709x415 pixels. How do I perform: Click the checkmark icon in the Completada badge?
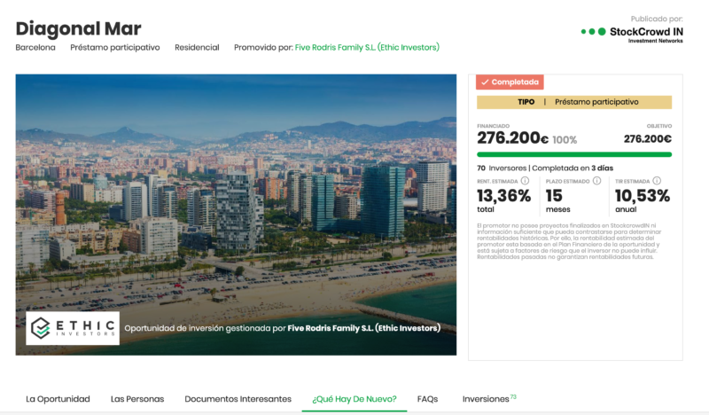(x=485, y=82)
